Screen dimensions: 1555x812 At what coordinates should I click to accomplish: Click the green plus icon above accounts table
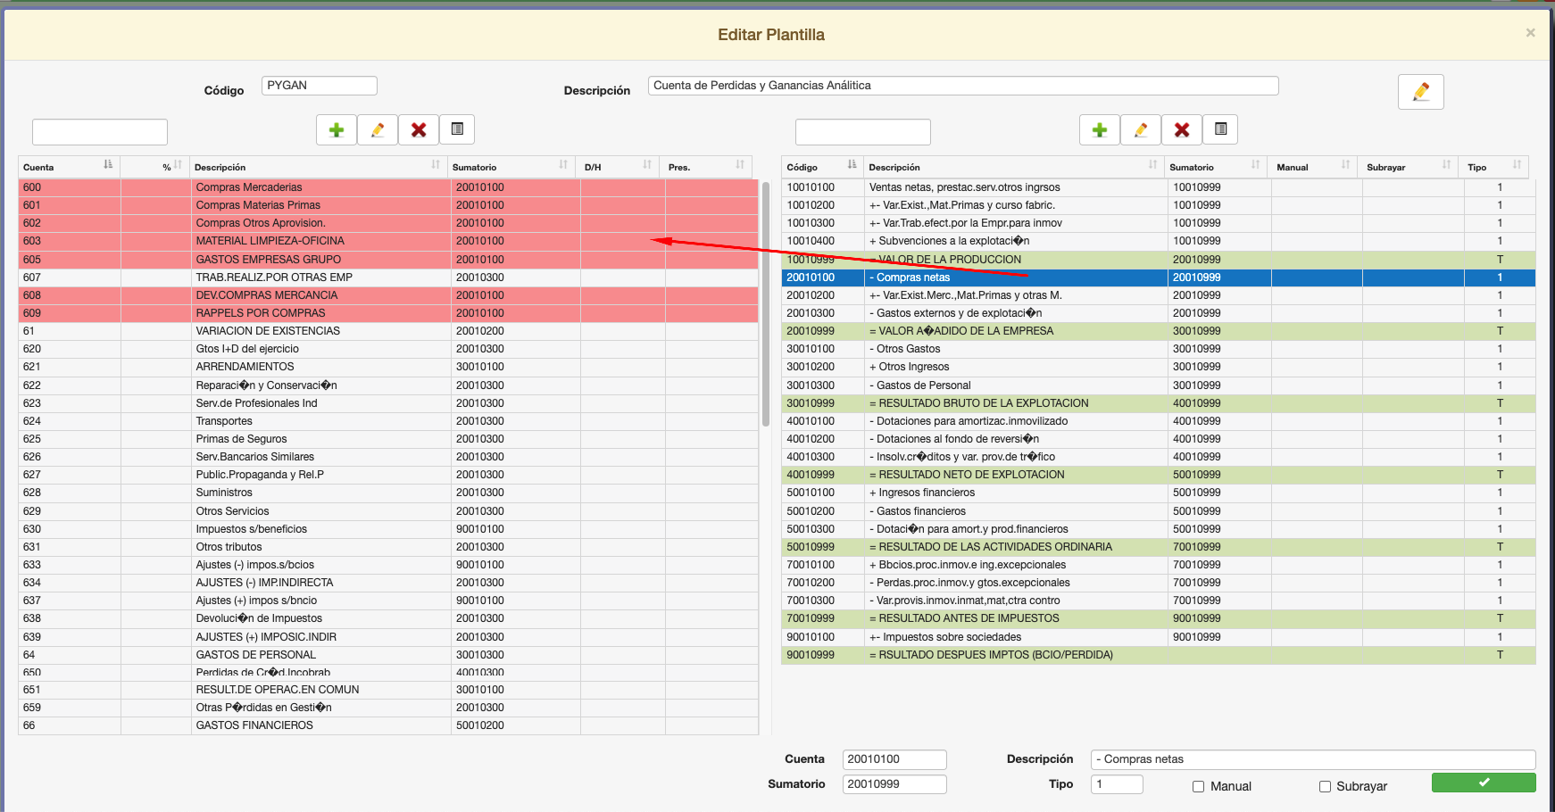[337, 130]
